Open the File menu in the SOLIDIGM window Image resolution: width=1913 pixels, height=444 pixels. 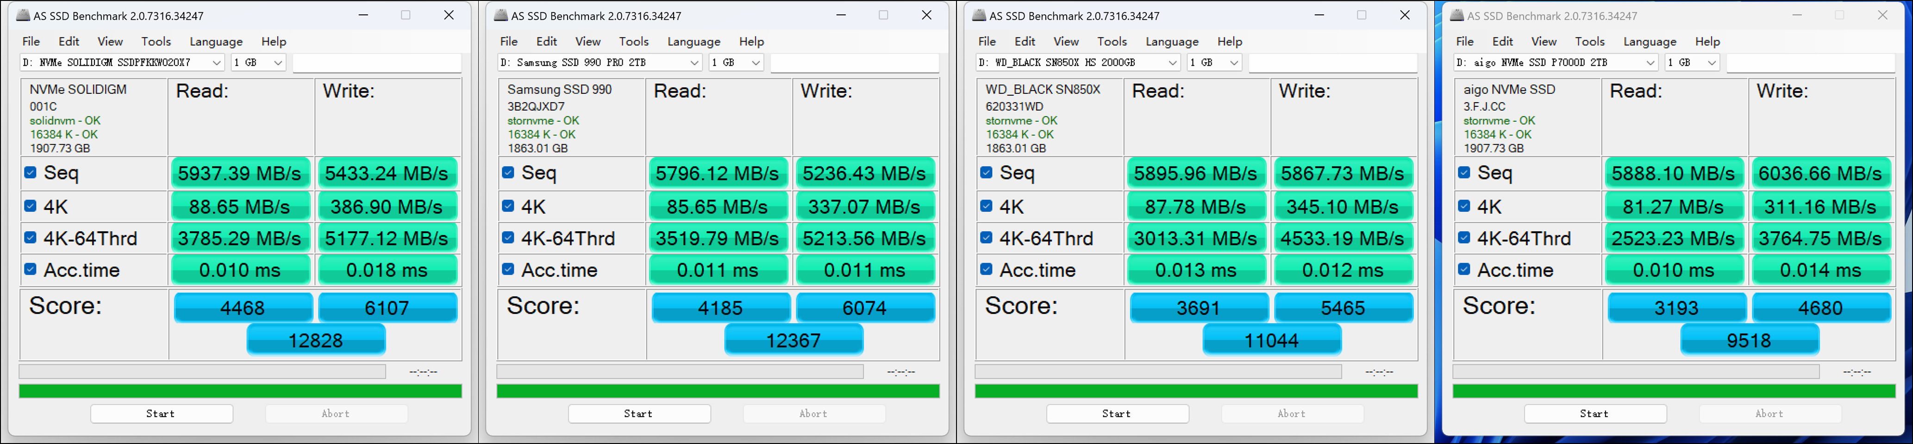pyautogui.click(x=31, y=42)
